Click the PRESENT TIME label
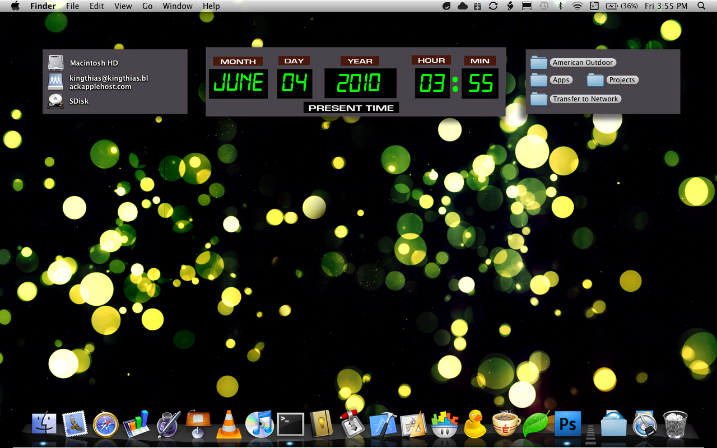 coord(351,108)
